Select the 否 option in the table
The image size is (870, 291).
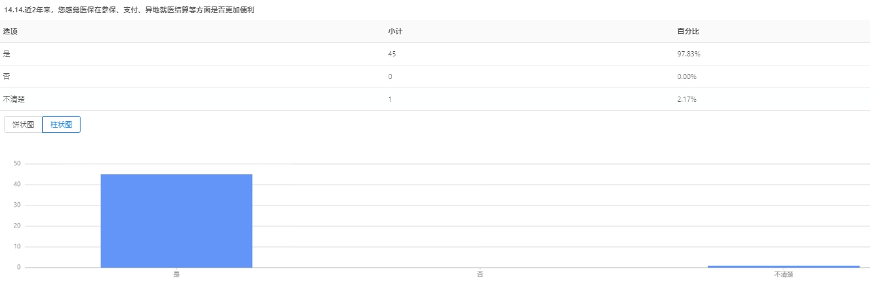[x=6, y=76]
